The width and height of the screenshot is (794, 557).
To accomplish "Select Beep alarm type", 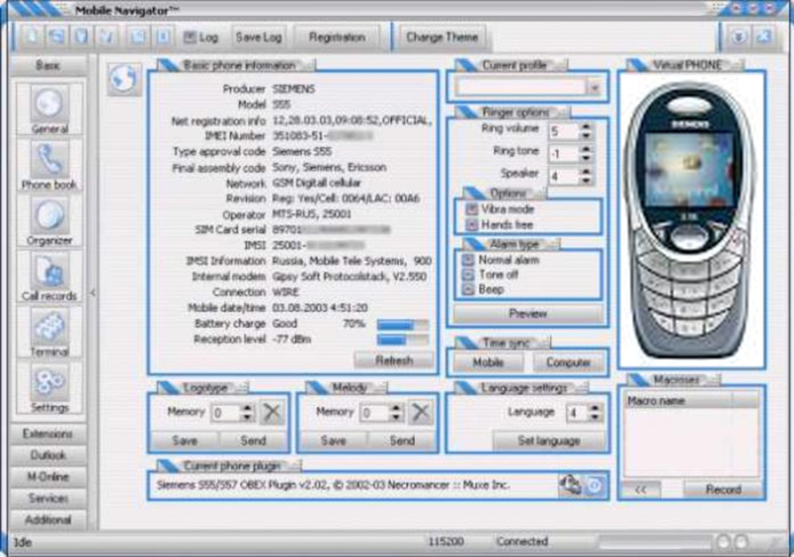I will [468, 289].
